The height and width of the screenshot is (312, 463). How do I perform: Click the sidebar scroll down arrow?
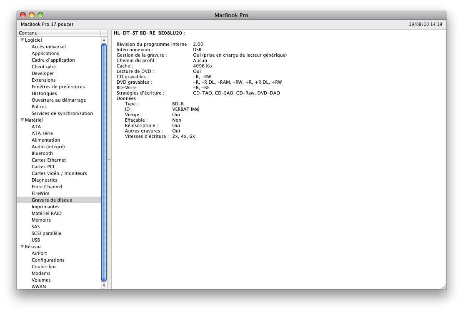pos(104,286)
